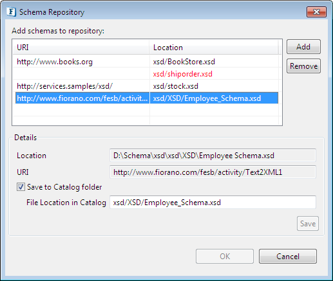Click the Location column header
The width and height of the screenshot is (333, 281).
coord(214,48)
